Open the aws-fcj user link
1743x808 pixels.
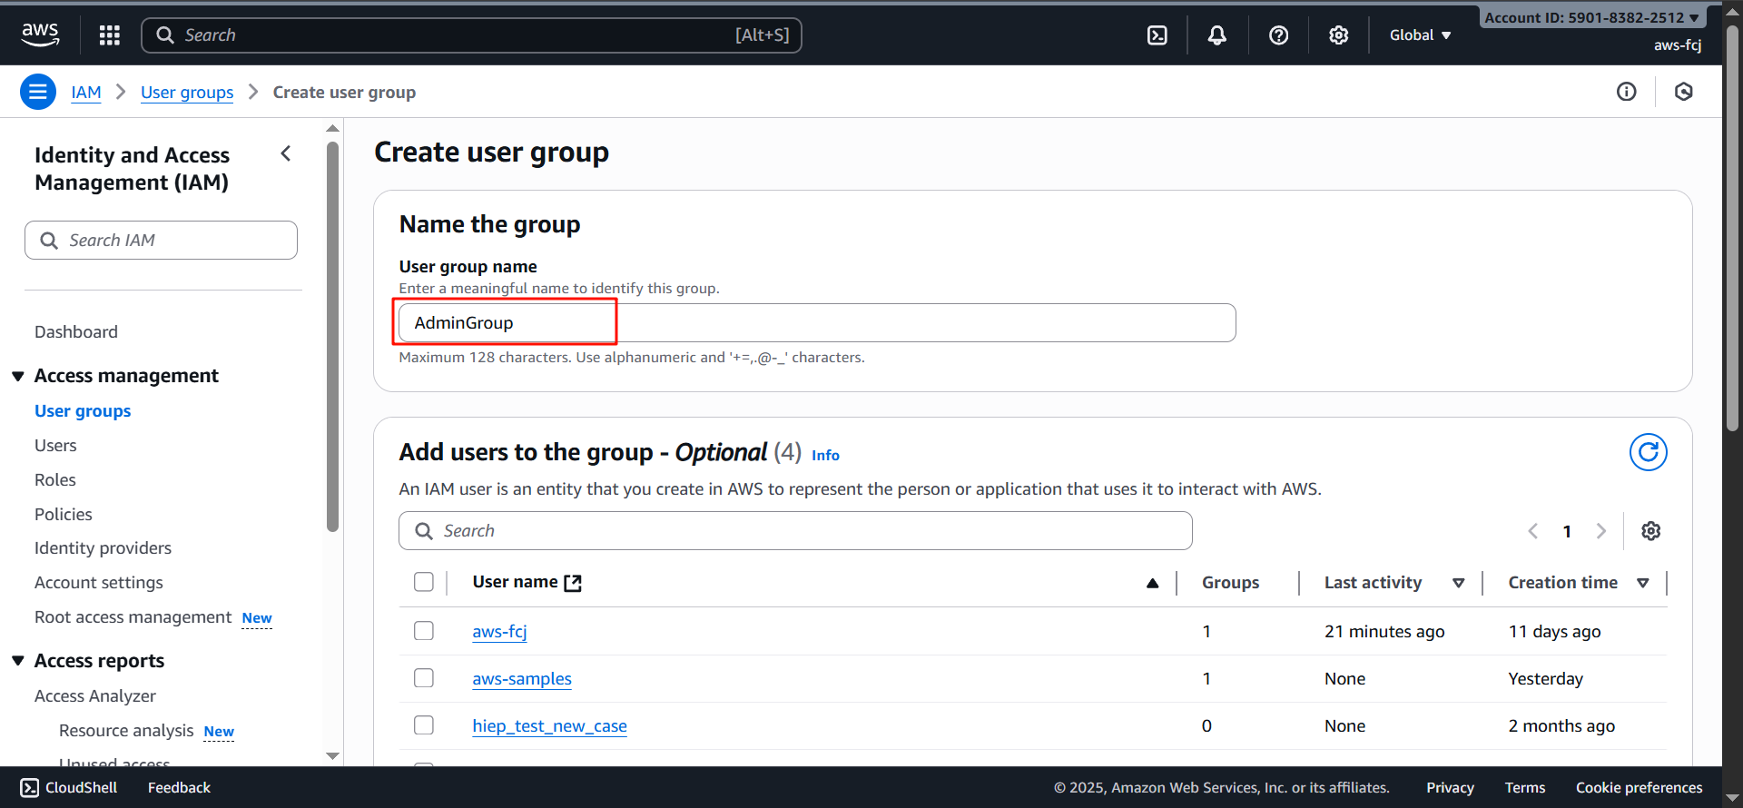[x=499, y=632]
